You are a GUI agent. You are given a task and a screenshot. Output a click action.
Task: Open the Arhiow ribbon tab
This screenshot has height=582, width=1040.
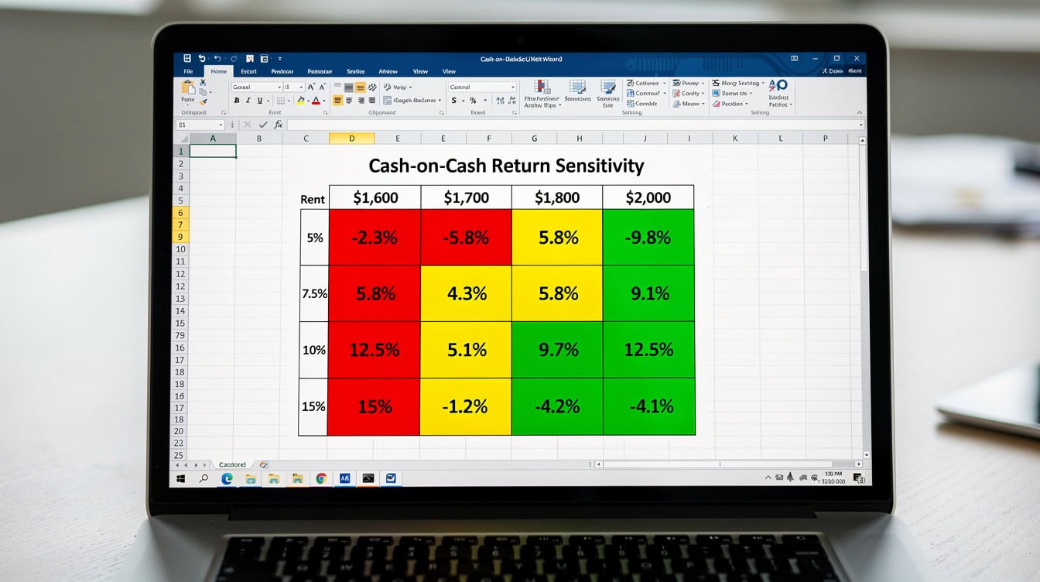pyautogui.click(x=388, y=71)
